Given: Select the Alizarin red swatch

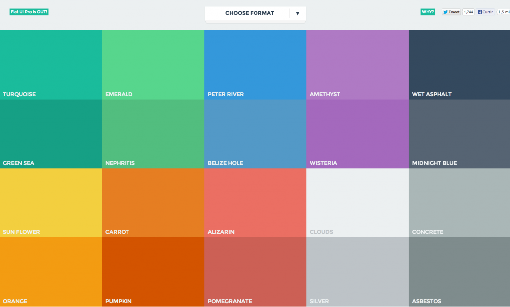Looking at the screenshot, I should (x=255, y=203).
